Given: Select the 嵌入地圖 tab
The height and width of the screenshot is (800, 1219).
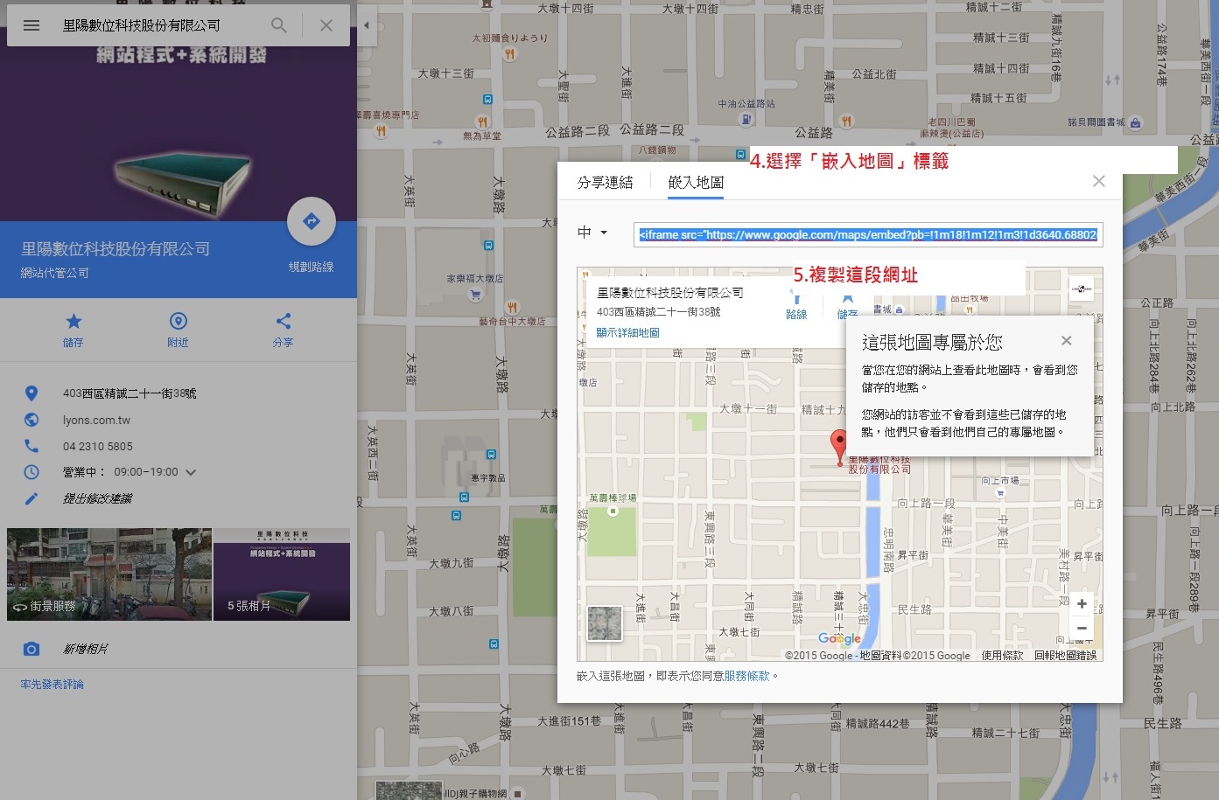Looking at the screenshot, I should click(x=696, y=182).
